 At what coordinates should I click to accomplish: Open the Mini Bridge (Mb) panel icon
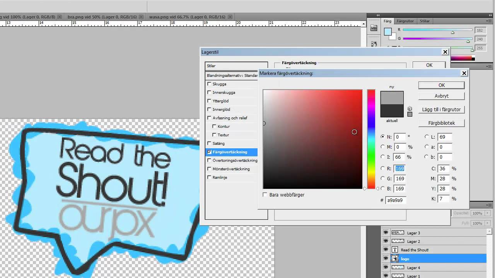tap(374, 28)
